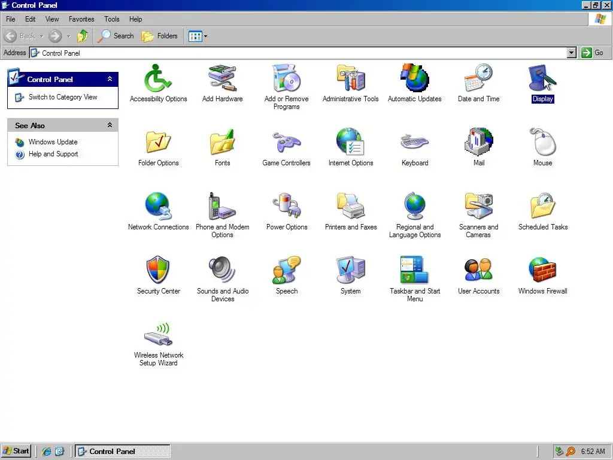Image resolution: width=613 pixels, height=460 pixels.
Task: Open the Forward history dropdown arrow
Action: [x=68, y=37]
